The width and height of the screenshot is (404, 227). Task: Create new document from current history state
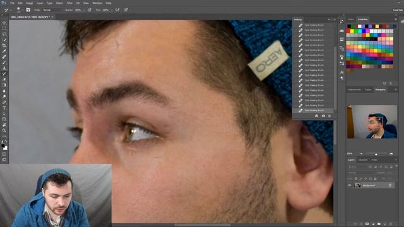click(316, 116)
